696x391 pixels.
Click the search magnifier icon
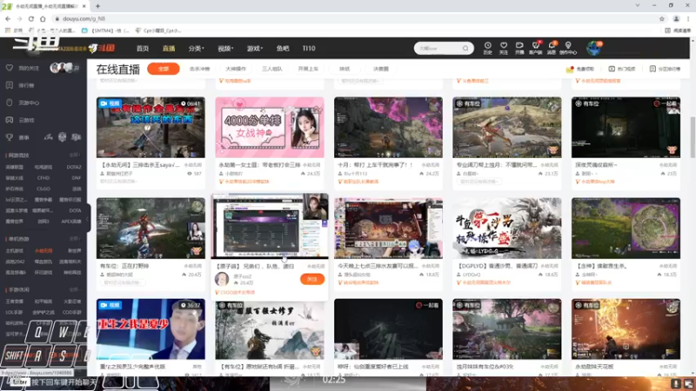pos(465,49)
